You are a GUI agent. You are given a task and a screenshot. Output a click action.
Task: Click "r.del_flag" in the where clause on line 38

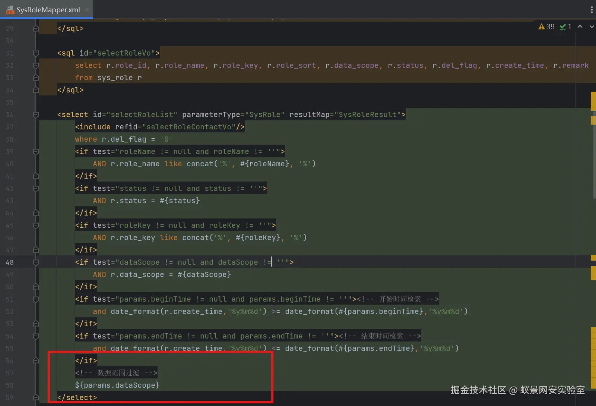point(124,139)
